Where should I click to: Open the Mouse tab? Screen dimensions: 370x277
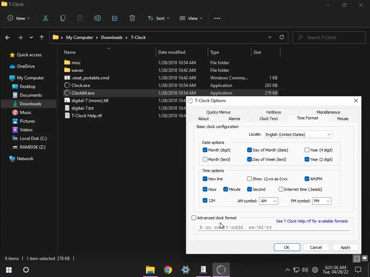pos(343,119)
